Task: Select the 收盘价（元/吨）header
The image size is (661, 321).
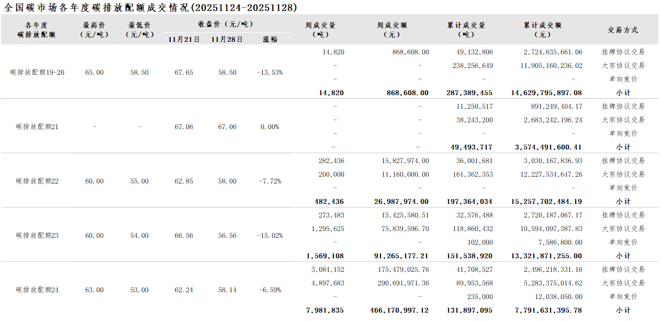Action: (226, 24)
